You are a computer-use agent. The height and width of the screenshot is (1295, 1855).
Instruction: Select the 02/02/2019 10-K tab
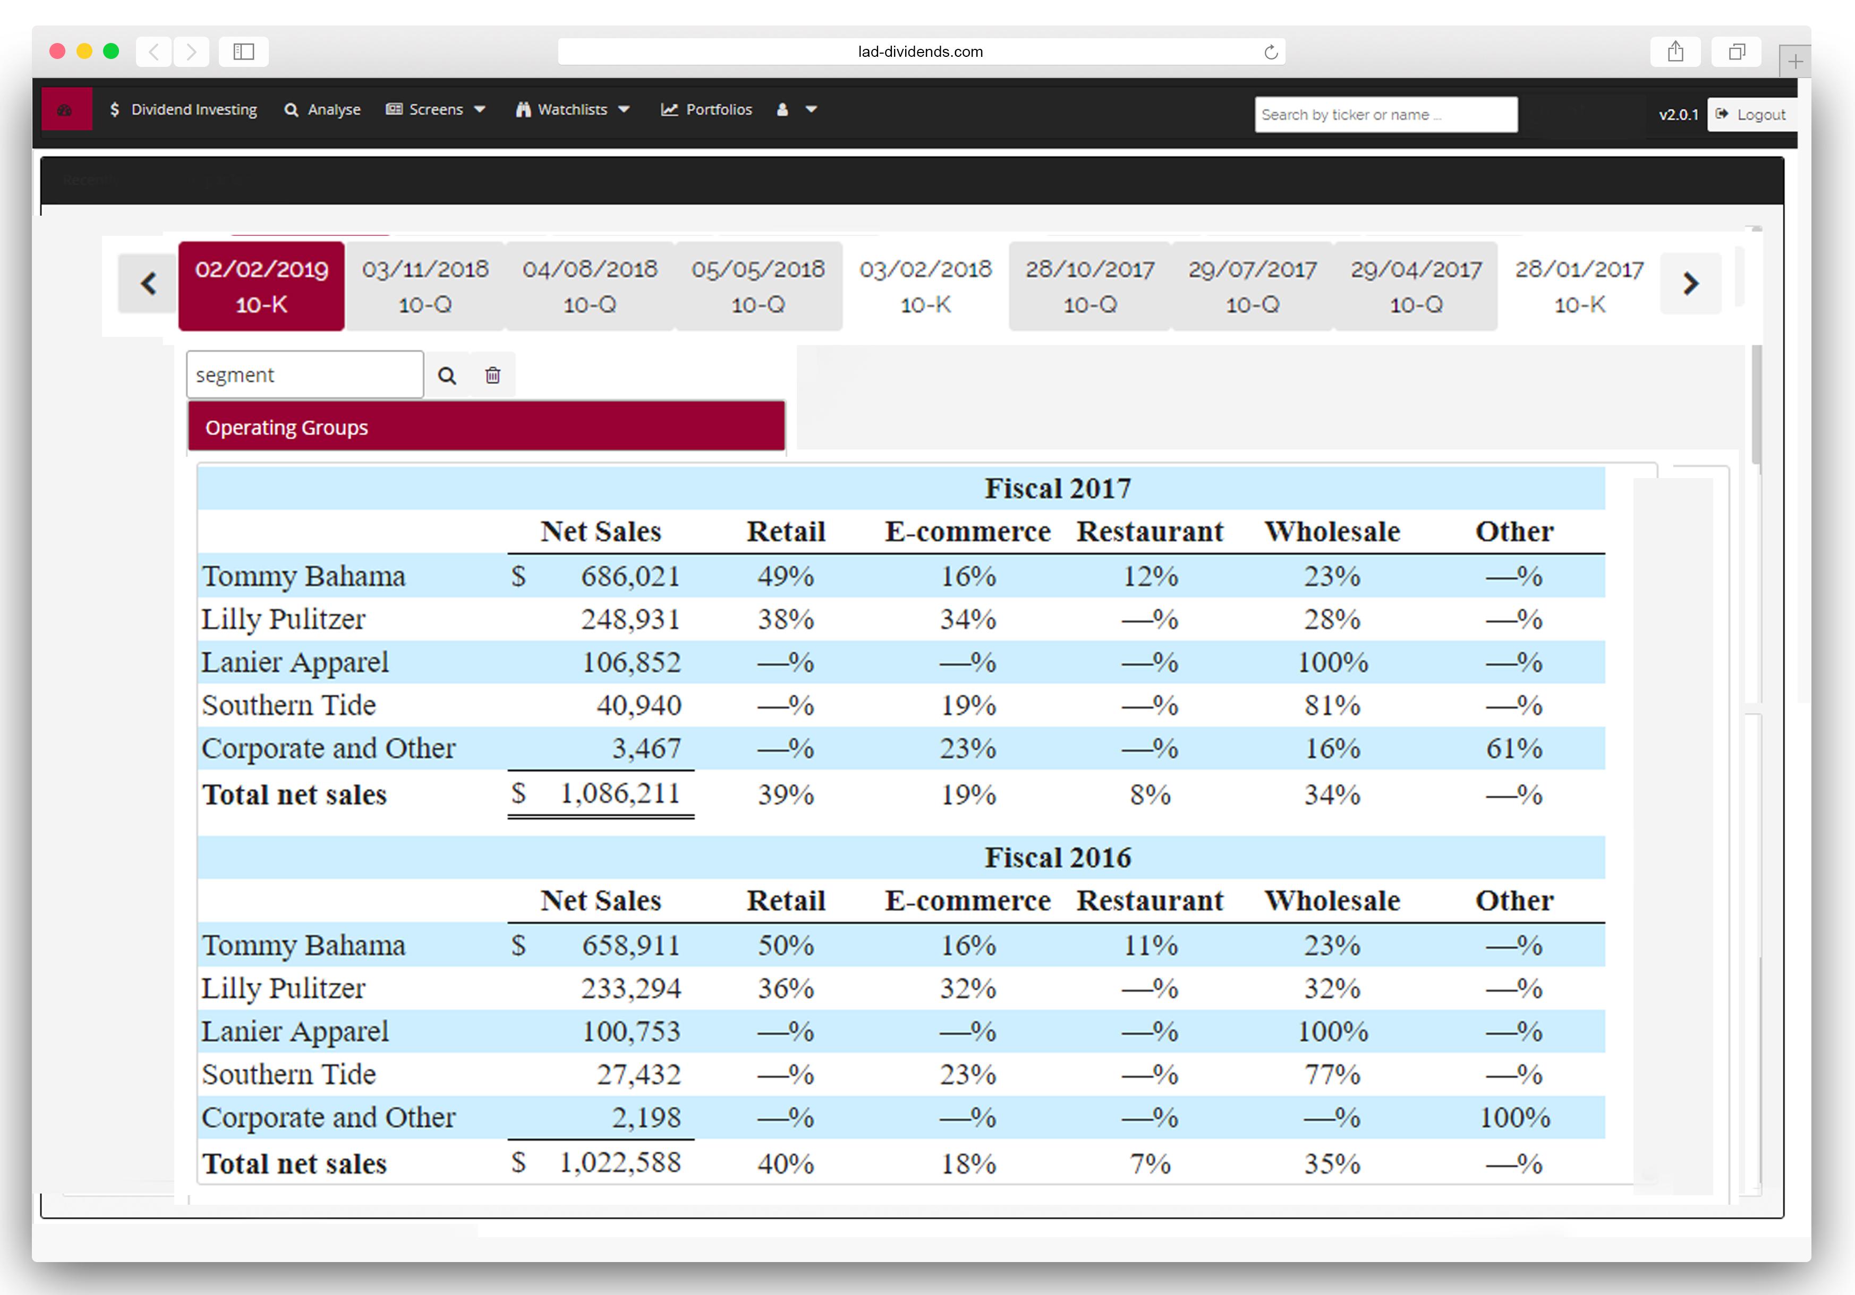tap(262, 287)
